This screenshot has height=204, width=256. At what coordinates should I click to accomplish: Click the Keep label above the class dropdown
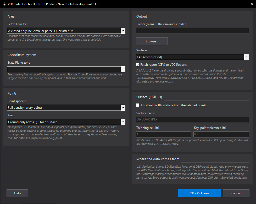click(x=11, y=115)
